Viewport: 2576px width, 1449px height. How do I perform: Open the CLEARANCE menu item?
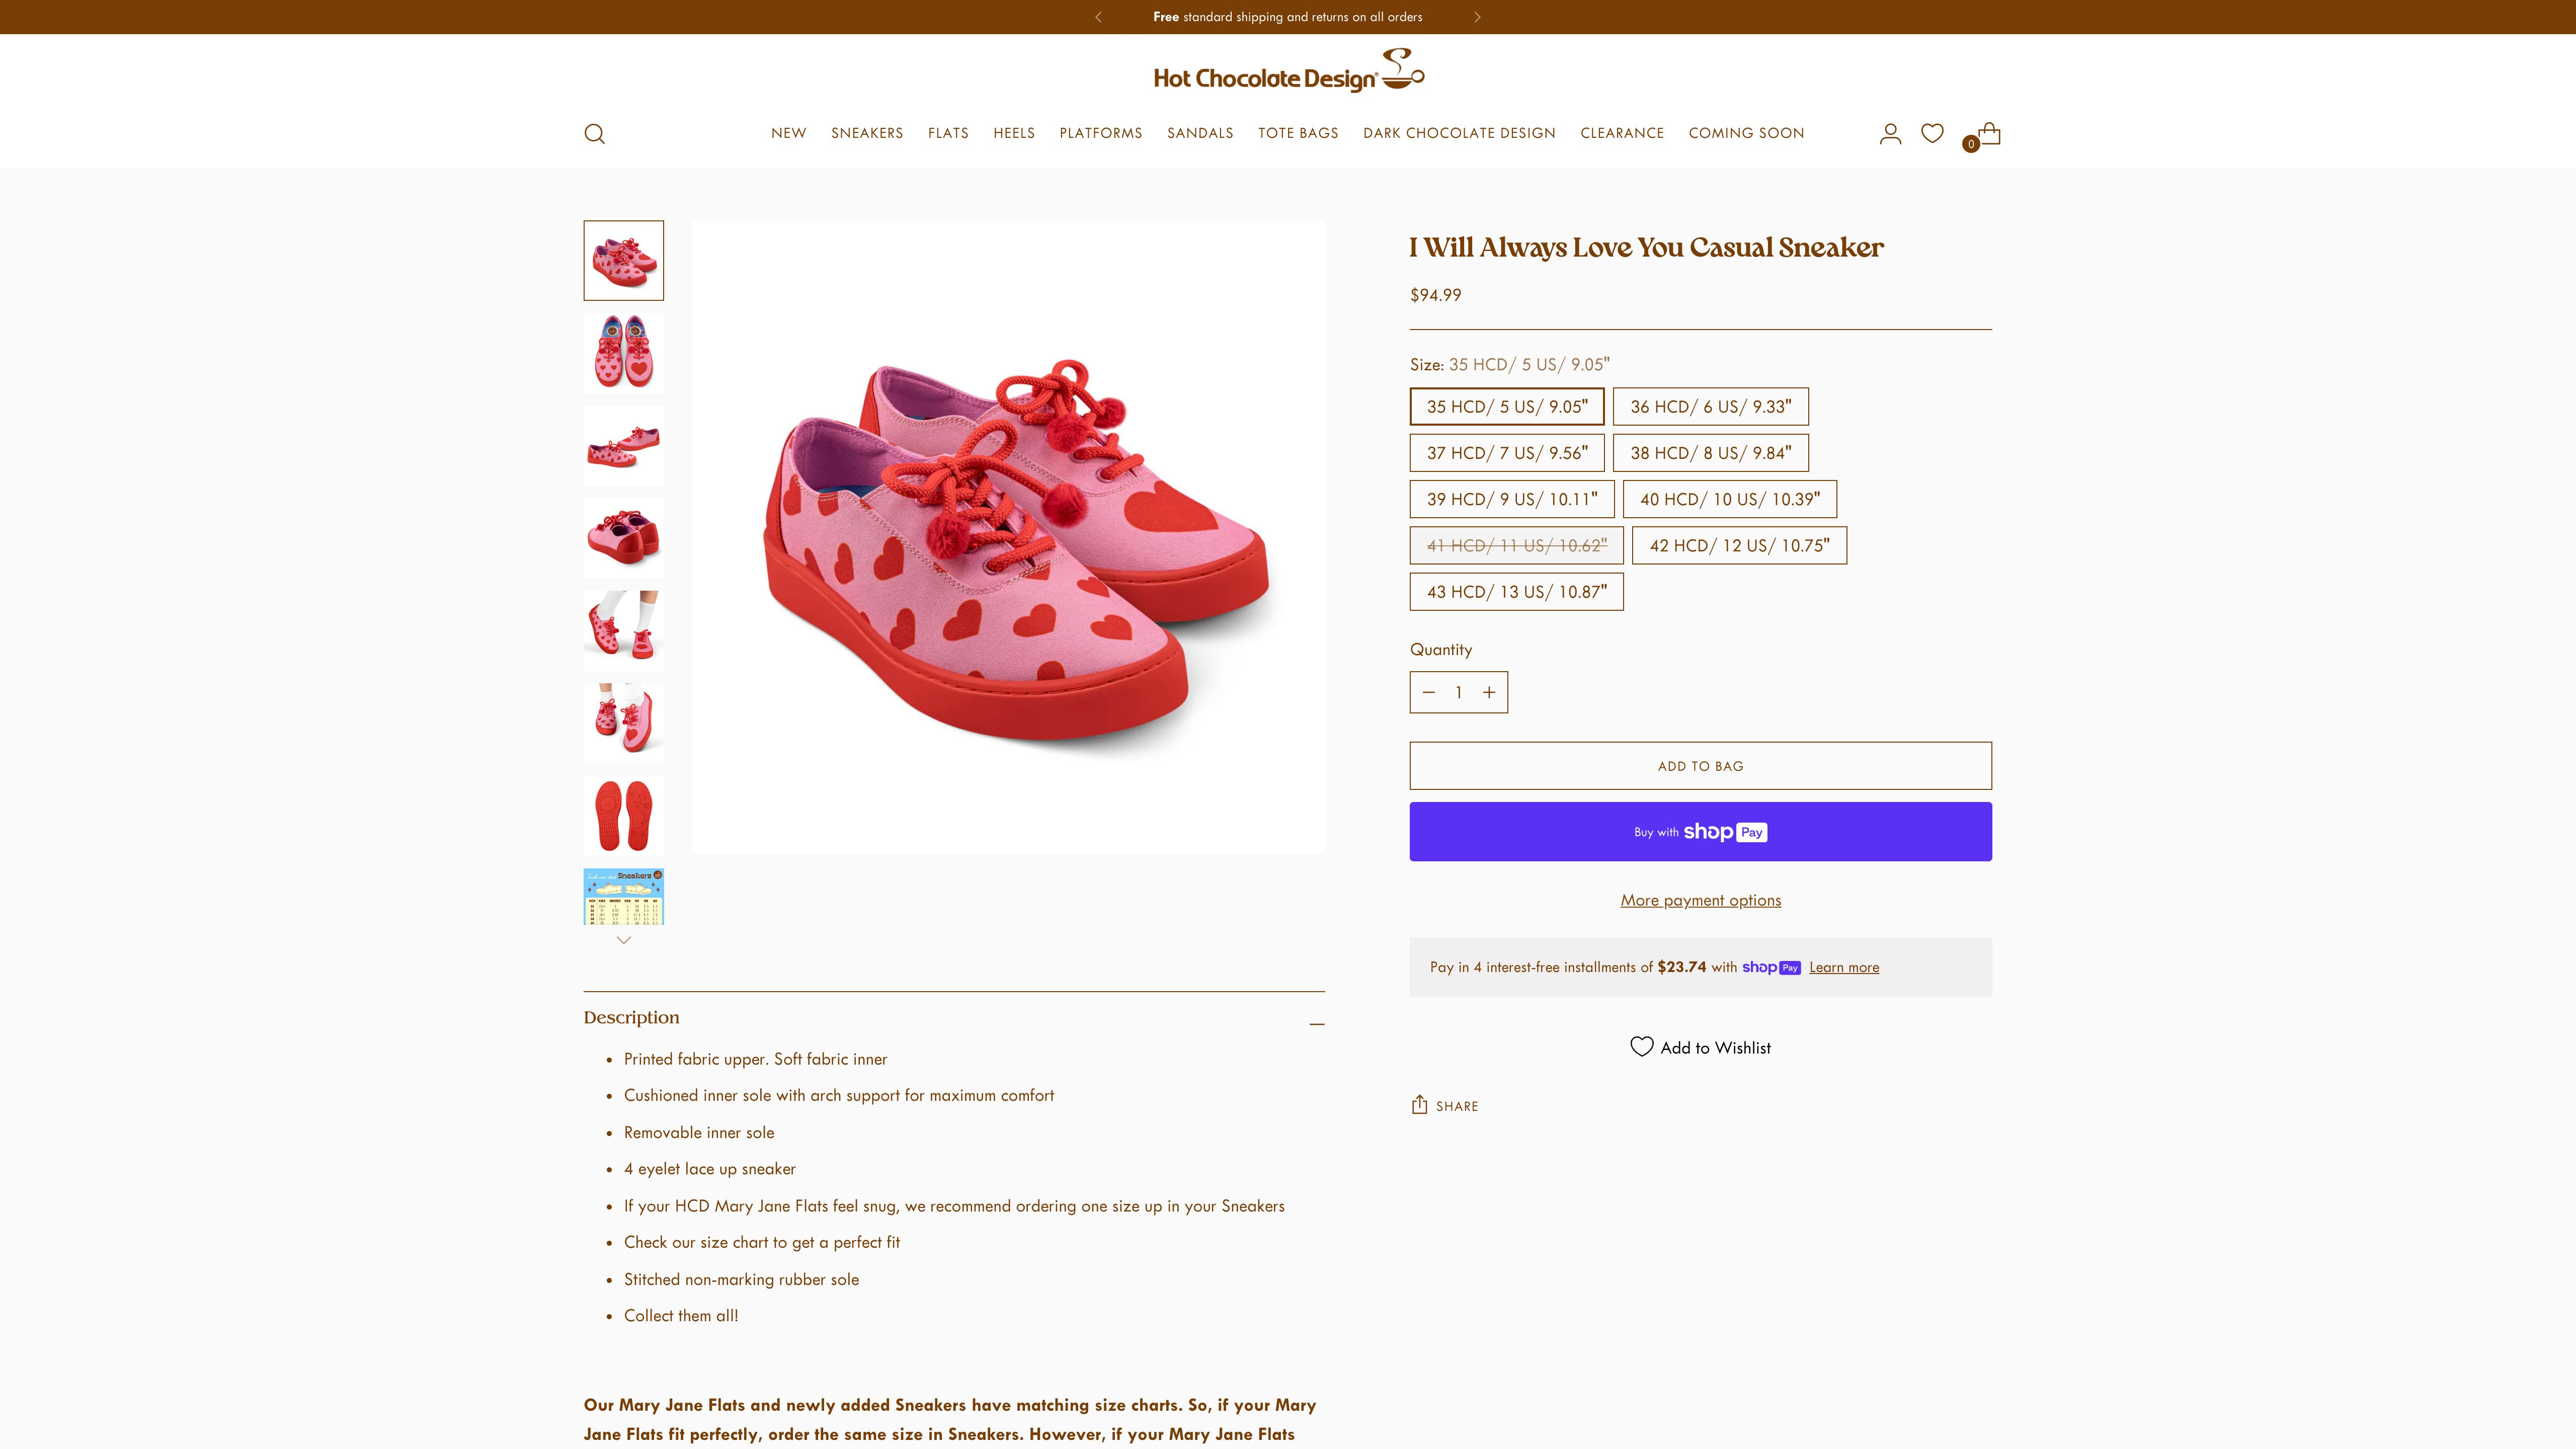(x=1621, y=133)
